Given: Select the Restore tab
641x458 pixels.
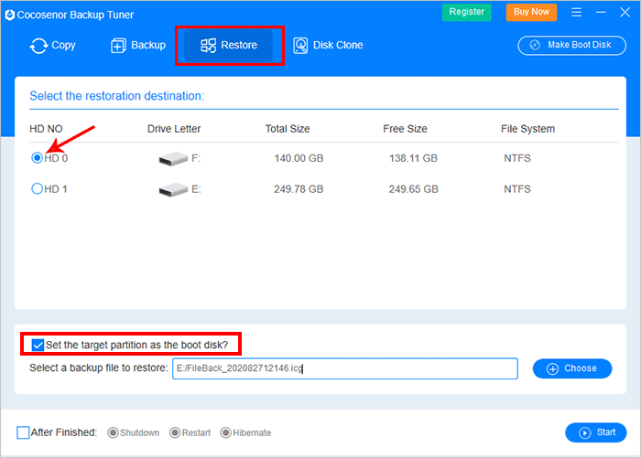Looking at the screenshot, I should click(229, 46).
